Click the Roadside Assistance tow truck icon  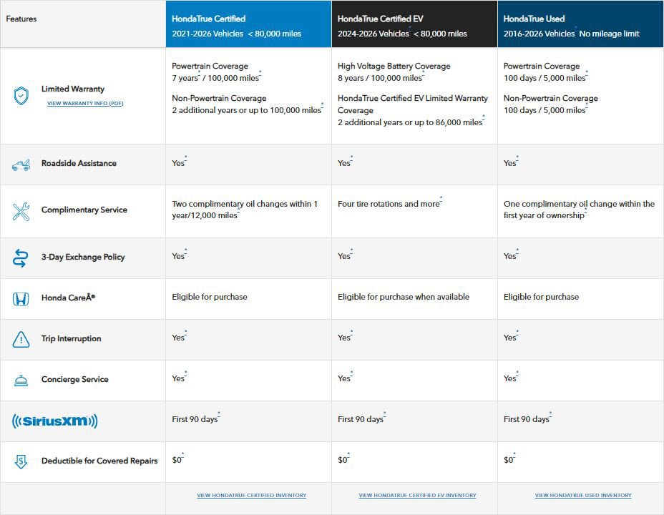pyautogui.click(x=21, y=165)
